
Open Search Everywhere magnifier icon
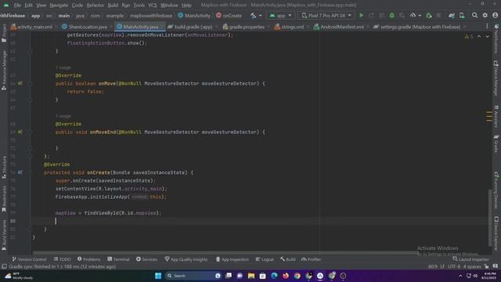coord(475,16)
